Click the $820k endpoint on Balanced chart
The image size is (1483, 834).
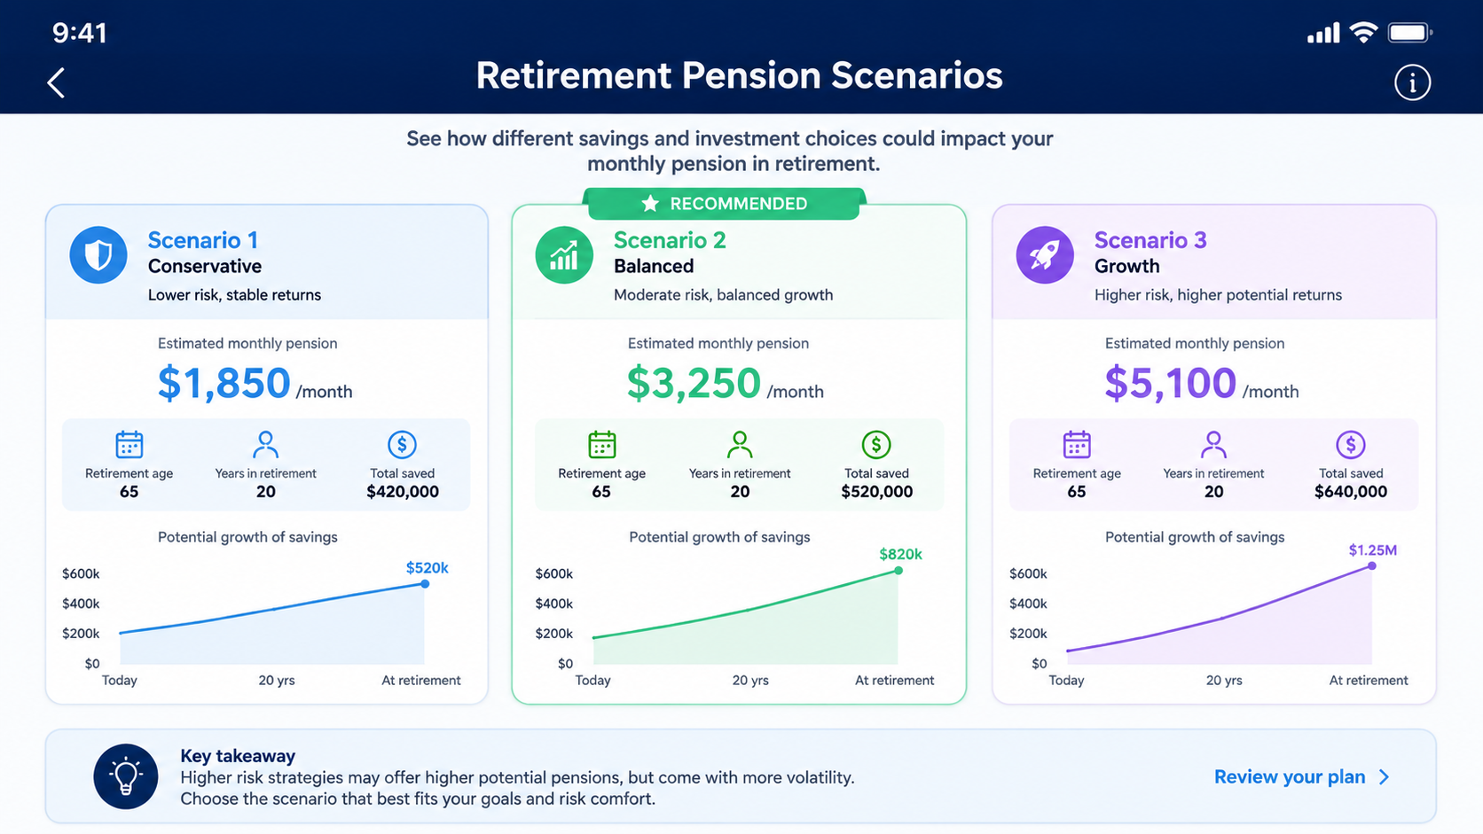pos(898,570)
